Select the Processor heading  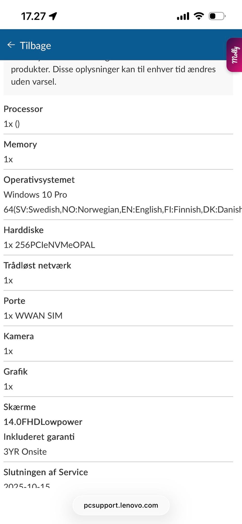click(23, 109)
